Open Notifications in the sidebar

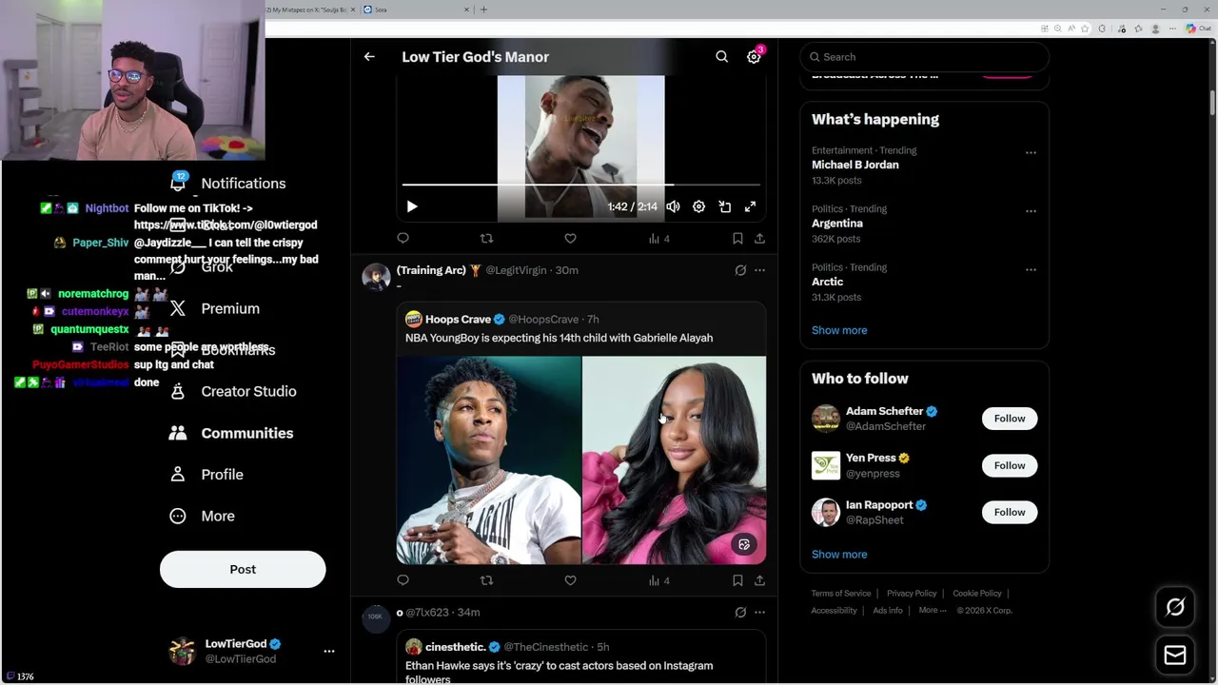click(228, 183)
